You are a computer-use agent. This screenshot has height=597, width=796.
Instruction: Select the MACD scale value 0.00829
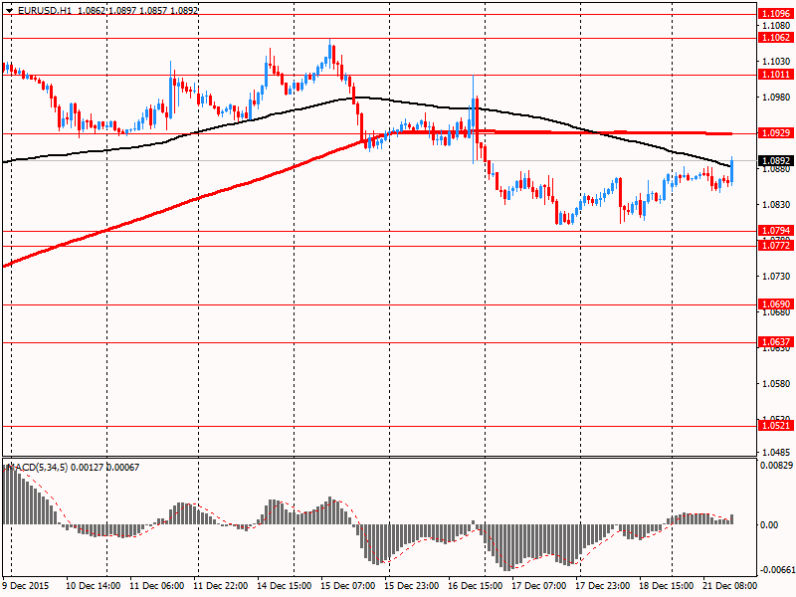(776, 465)
